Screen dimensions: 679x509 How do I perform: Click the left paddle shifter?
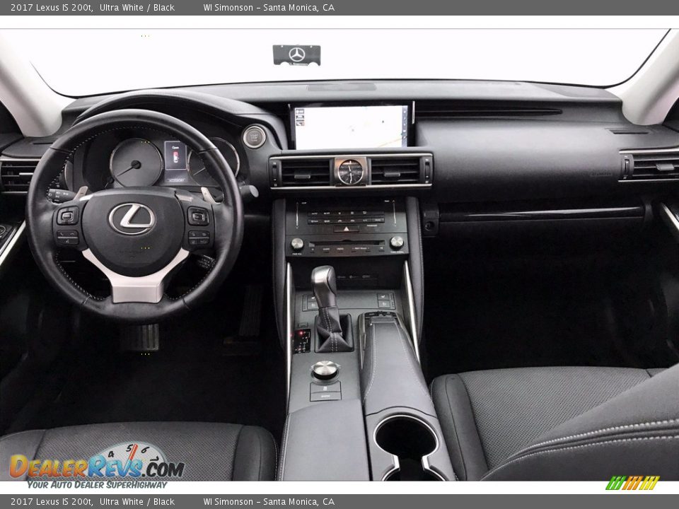[x=81, y=192]
